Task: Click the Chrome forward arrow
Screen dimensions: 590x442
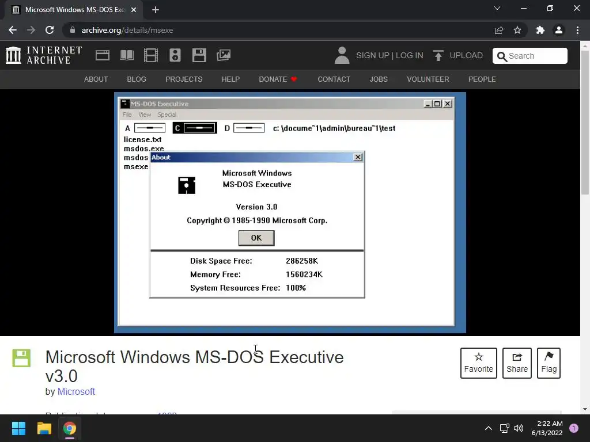Action: point(31,30)
